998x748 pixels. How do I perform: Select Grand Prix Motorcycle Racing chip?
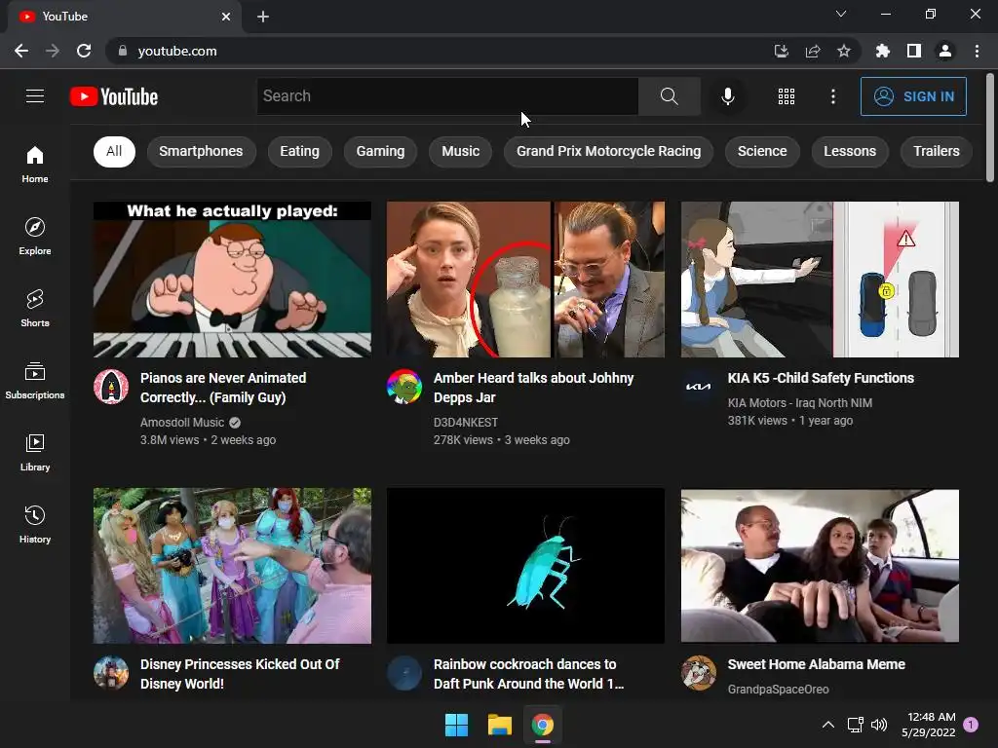[608, 151]
